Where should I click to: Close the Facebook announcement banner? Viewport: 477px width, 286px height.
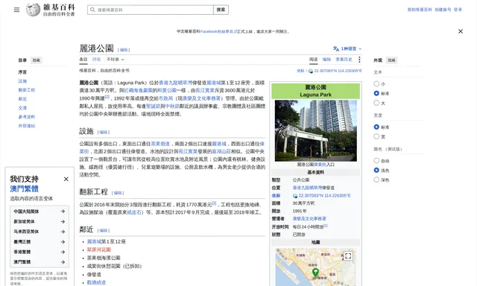tap(461, 31)
